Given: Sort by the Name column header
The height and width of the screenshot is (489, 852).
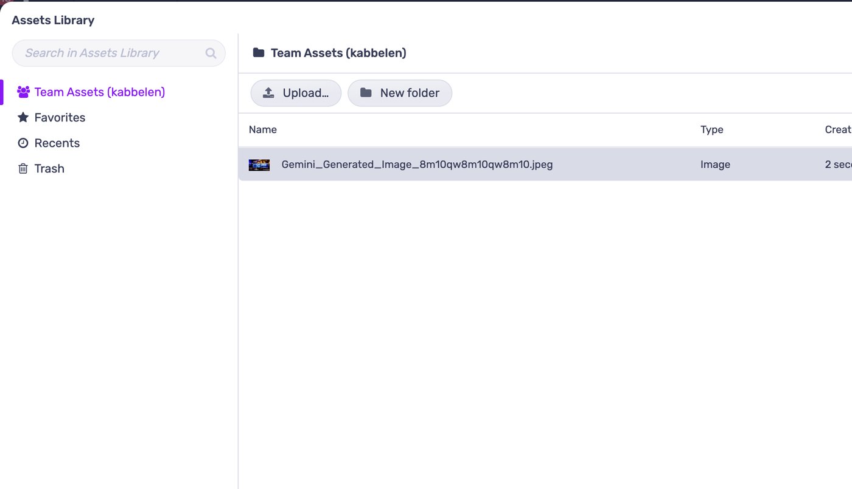Looking at the screenshot, I should click(263, 129).
